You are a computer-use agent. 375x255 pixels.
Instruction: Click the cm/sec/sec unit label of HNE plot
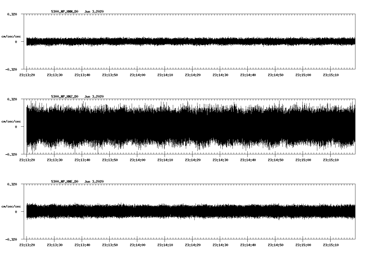11,206
